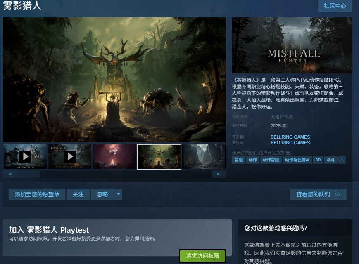Click the 忽略 ignore button

102,194
